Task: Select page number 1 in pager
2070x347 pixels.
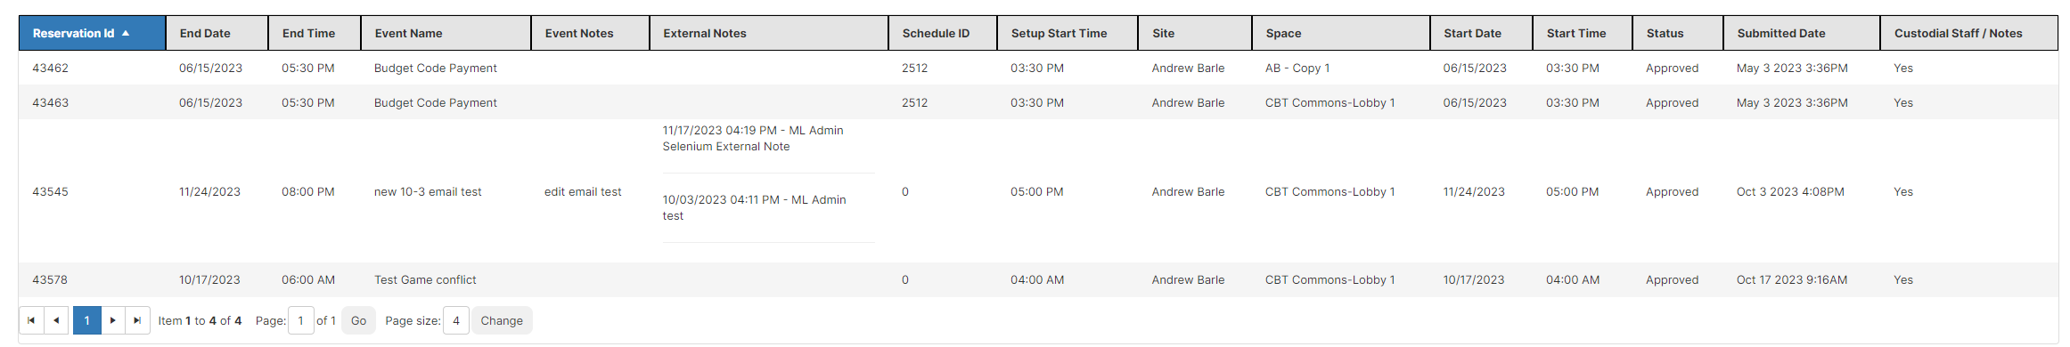Action: pos(86,320)
